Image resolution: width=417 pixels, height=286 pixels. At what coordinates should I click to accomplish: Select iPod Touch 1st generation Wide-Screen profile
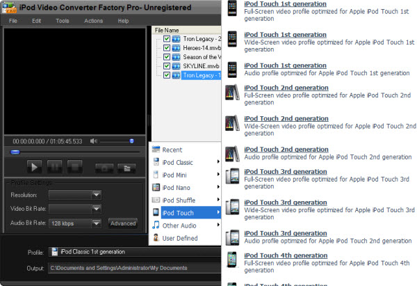tap(286, 35)
